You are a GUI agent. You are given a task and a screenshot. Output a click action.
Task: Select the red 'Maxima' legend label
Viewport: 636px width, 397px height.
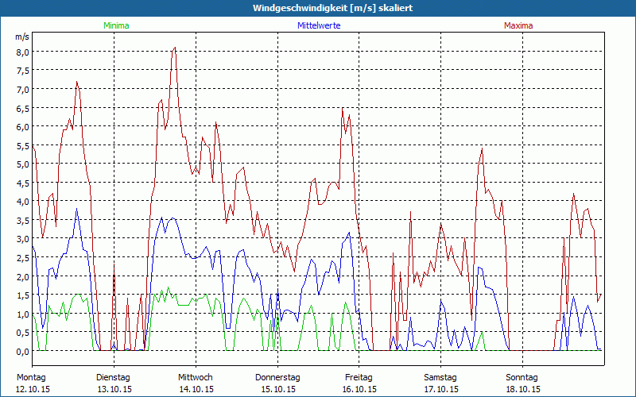tap(518, 25)
